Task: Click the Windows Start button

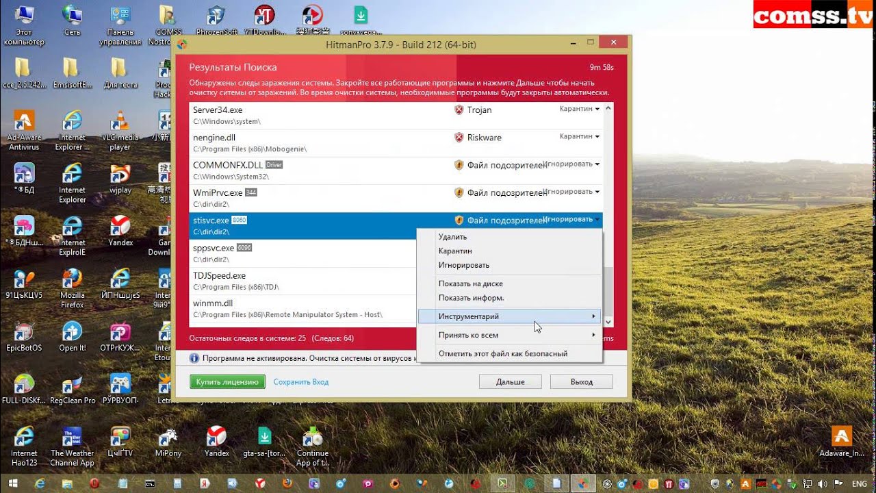Action: tap(13, 483)
